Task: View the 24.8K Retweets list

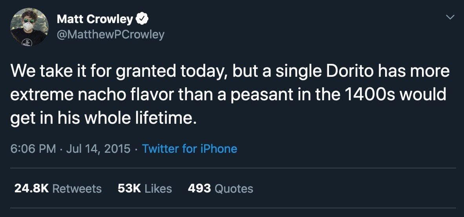Action: point(58,188)
